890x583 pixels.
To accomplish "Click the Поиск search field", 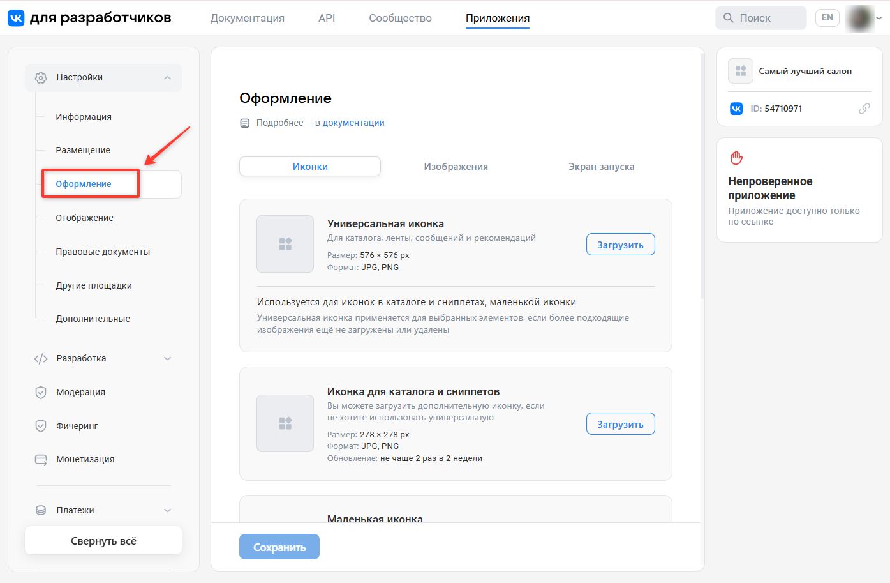I will coord(761,18).
